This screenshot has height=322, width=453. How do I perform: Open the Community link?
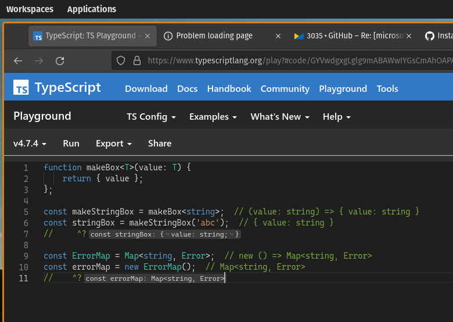(285, 89)
